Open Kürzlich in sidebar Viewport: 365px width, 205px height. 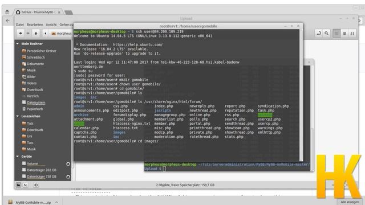tap(30, 96)
